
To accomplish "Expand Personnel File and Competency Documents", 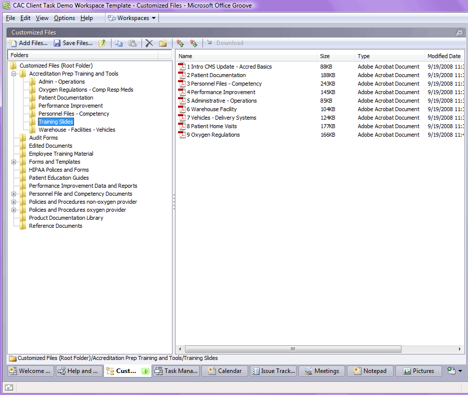I will pyautogui.click(x=13, y=194).
